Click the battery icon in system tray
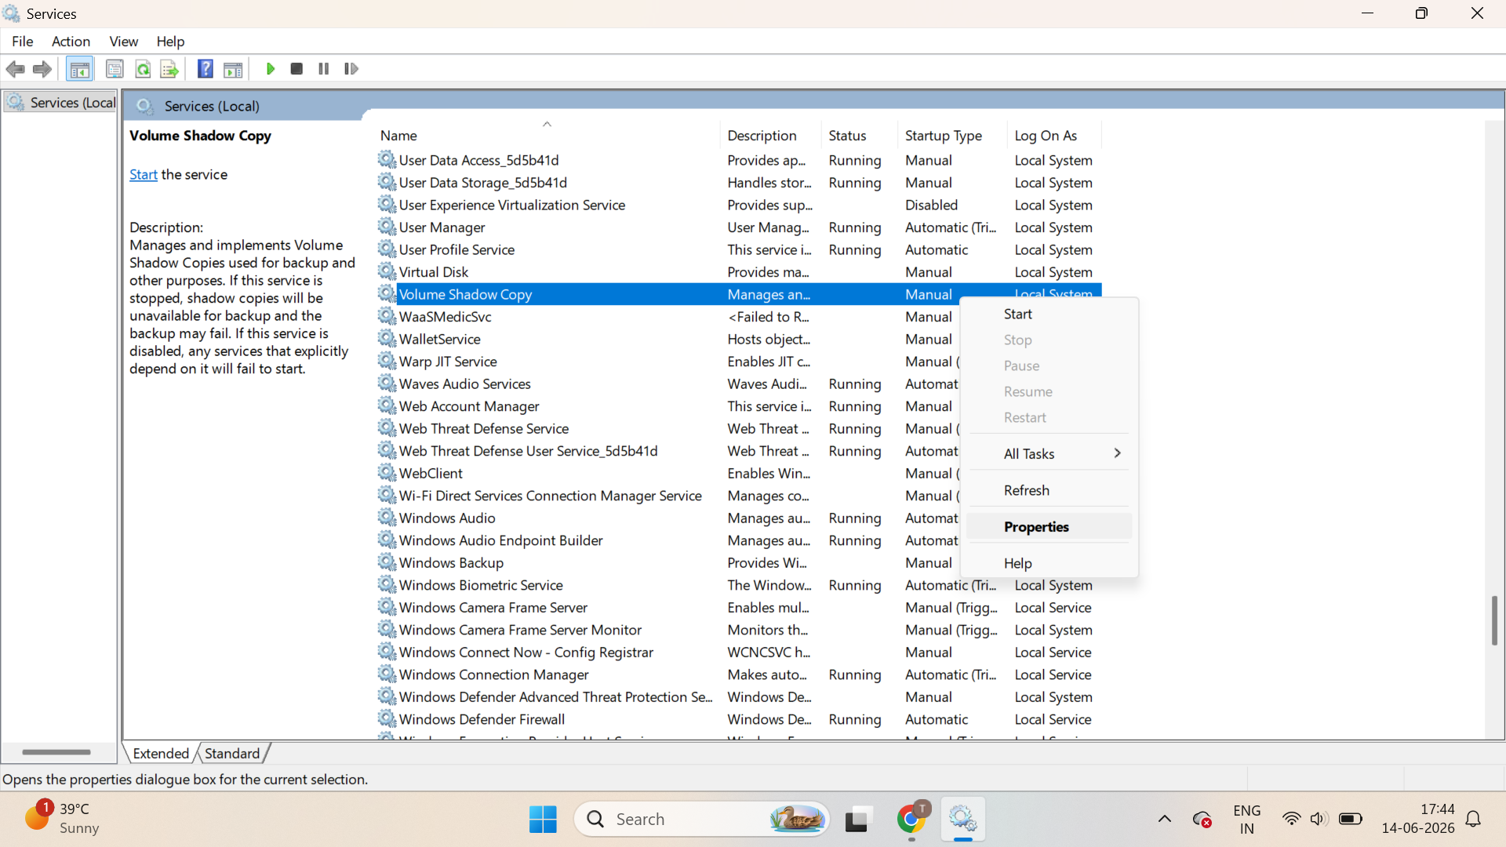Image resolution: width=1506 pixels, height=847 pixels. [x=1350, y=819]
